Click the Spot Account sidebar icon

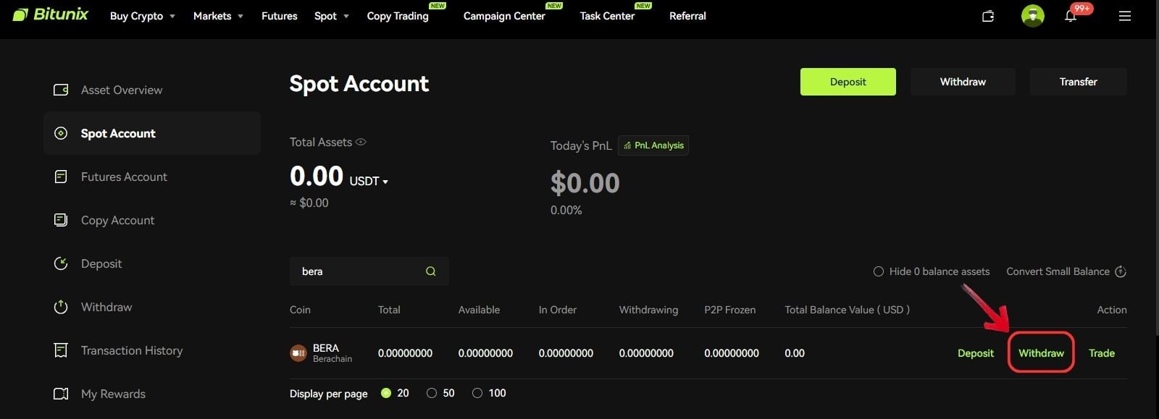61,133
